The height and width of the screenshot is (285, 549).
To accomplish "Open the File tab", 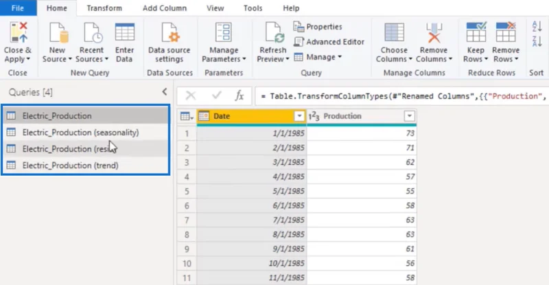I will [x=18, y=8].
